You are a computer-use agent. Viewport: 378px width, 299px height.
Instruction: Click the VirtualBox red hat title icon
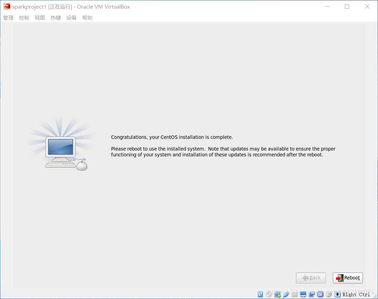(x=7, y=7)
